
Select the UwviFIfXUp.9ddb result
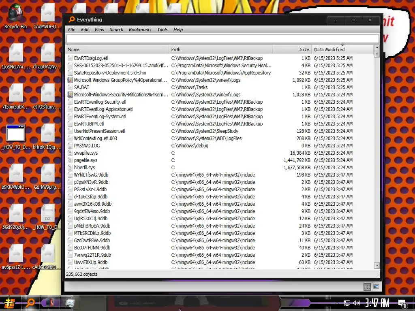pos(220,262)
